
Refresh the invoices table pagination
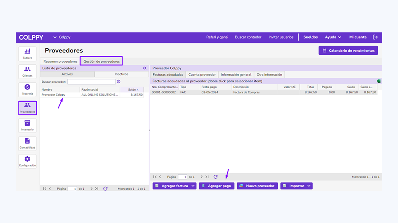tap(215, 177)
